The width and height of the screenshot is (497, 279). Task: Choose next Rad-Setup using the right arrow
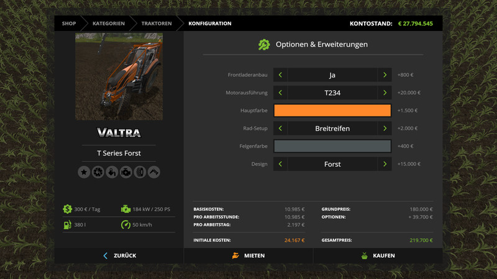[x=385, y=128]
